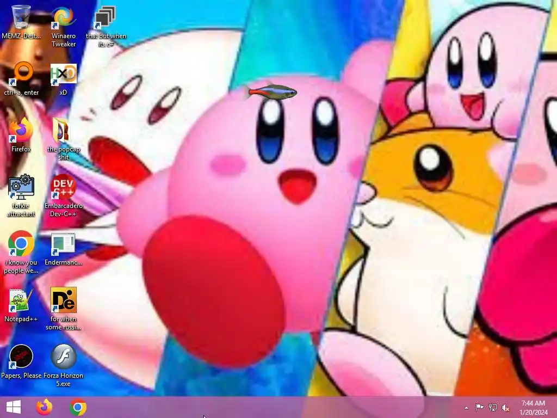The height and width of the screenshot is (418, 557).
Task: Launch Chrome from the taskbar
Action: pos(78,407)
